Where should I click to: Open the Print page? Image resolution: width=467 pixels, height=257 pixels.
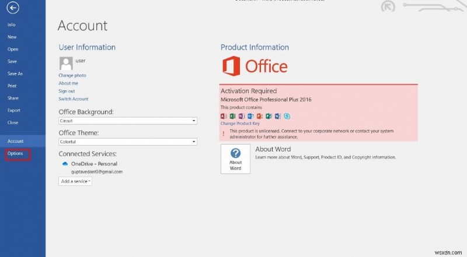(x=12, y=86)
